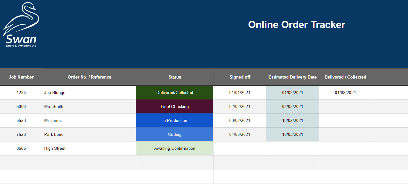
Task: Open the green Delivered/Collected status cell
Action: tap(175, 93)
